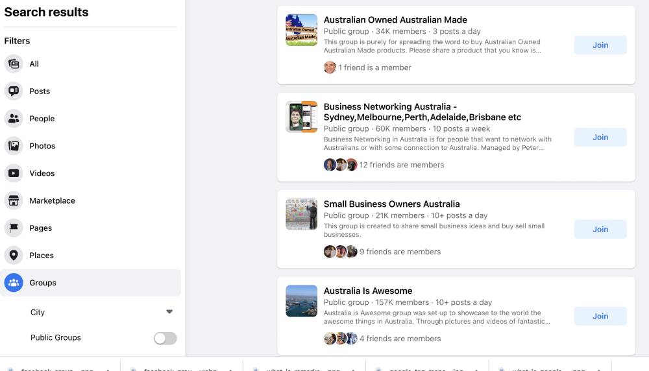Click avatars beside '9 friends are members'
649x371 pixels.
click(x=340, y=252)
